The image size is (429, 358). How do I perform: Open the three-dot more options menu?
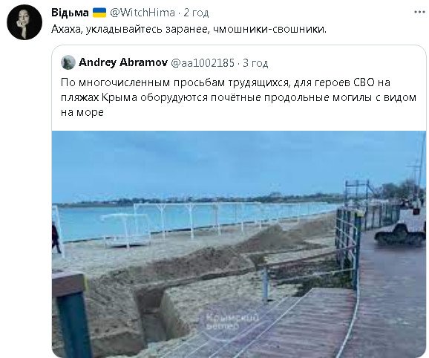[x=419, y=12]
